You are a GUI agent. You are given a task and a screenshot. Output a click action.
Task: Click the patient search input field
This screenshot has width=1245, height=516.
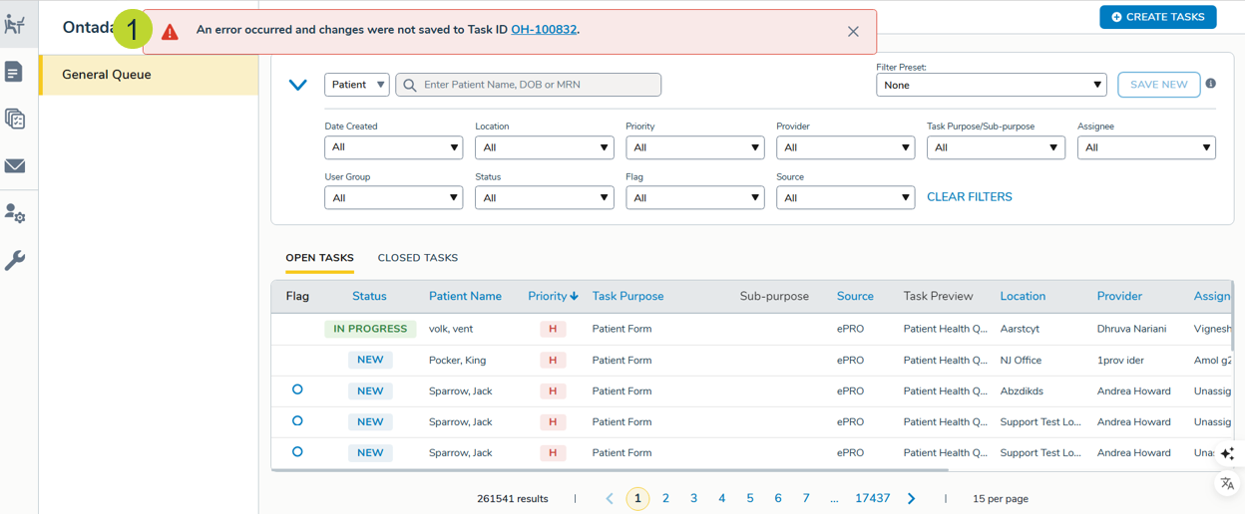click(539, 85)
